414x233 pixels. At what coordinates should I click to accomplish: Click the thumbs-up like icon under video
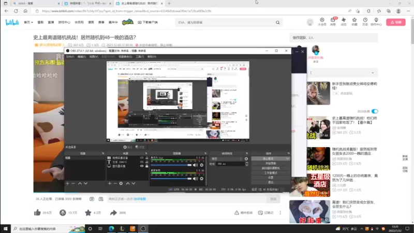click(37, 212)
